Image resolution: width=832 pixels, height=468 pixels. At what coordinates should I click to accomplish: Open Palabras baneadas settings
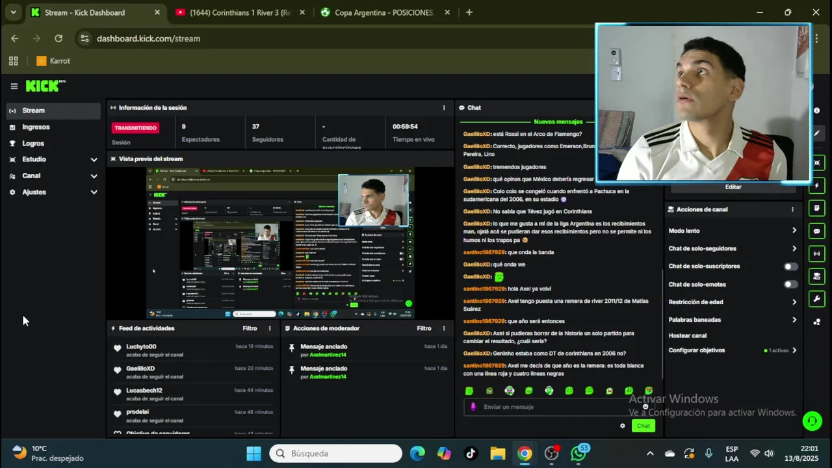tap(733, 320)
